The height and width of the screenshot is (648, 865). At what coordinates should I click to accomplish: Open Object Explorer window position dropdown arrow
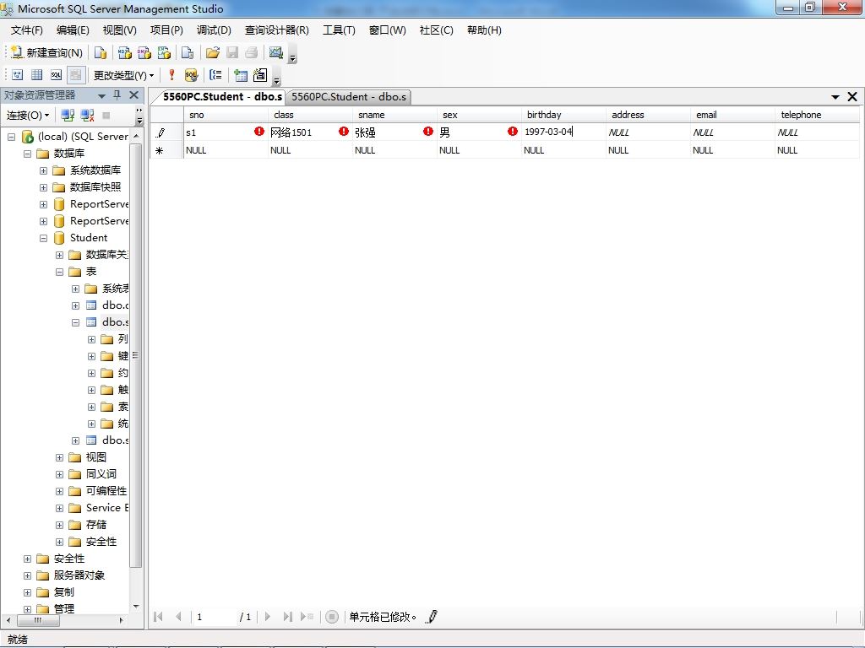(101, 96)
